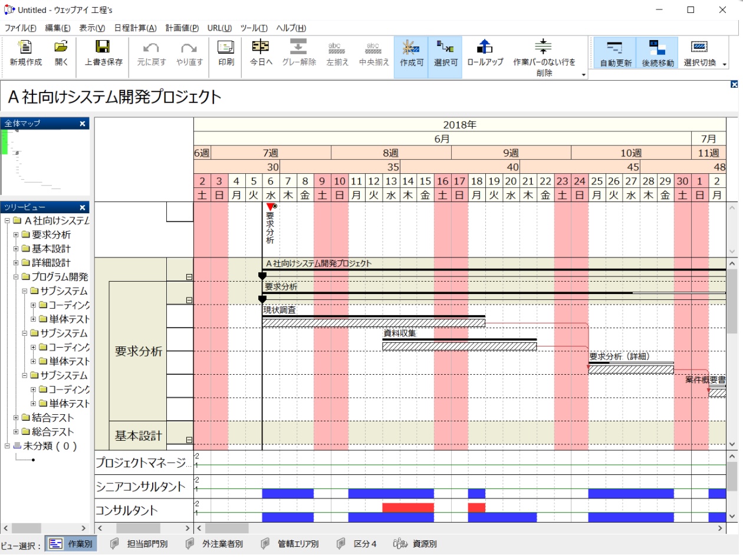Close the ツリービュー panel
Viewport: 743px width, 558px height.
click(x=83, y=207)
